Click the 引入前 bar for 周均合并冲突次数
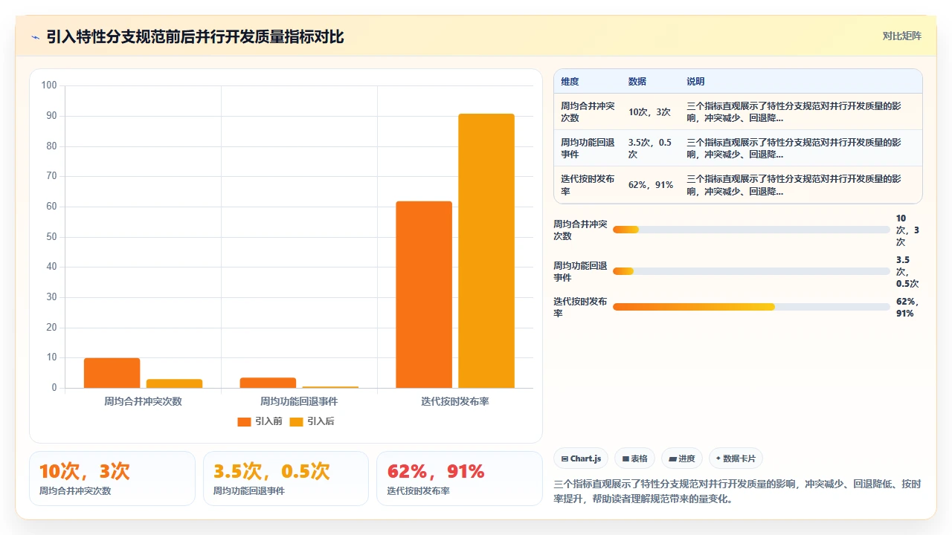Screen dimensions: 952x535 (x=112, y=373)
